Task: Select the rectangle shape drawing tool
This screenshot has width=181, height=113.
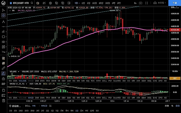Action: [x=3, y=37]
